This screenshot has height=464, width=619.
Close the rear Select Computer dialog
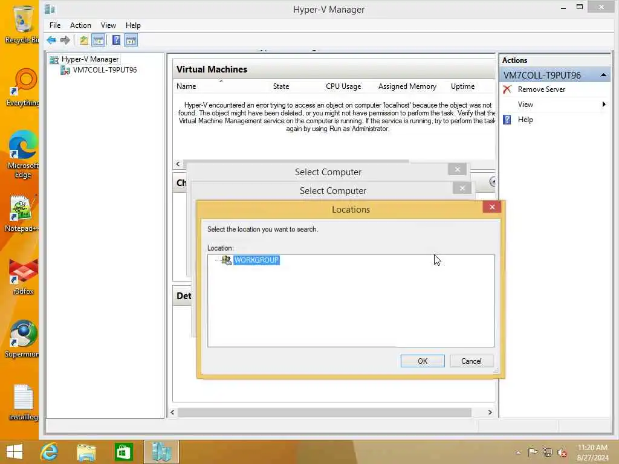pos(457,169)
